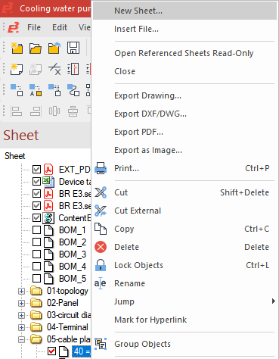Select Insert File... menu entry
The width and height of the screenshot is (279, 359).
pyautogui.click(x=184, y=29)
